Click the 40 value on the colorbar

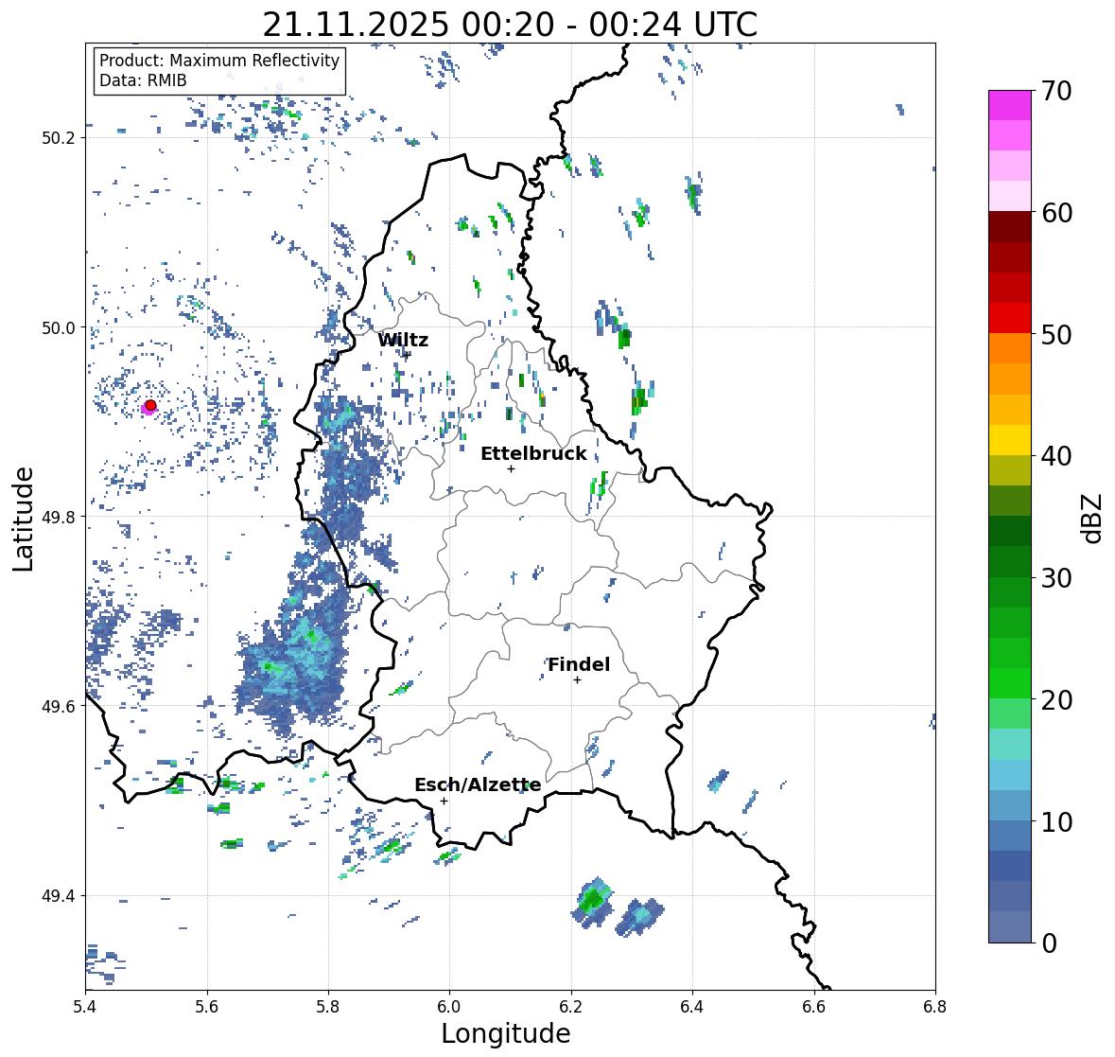coord(1056,456)
